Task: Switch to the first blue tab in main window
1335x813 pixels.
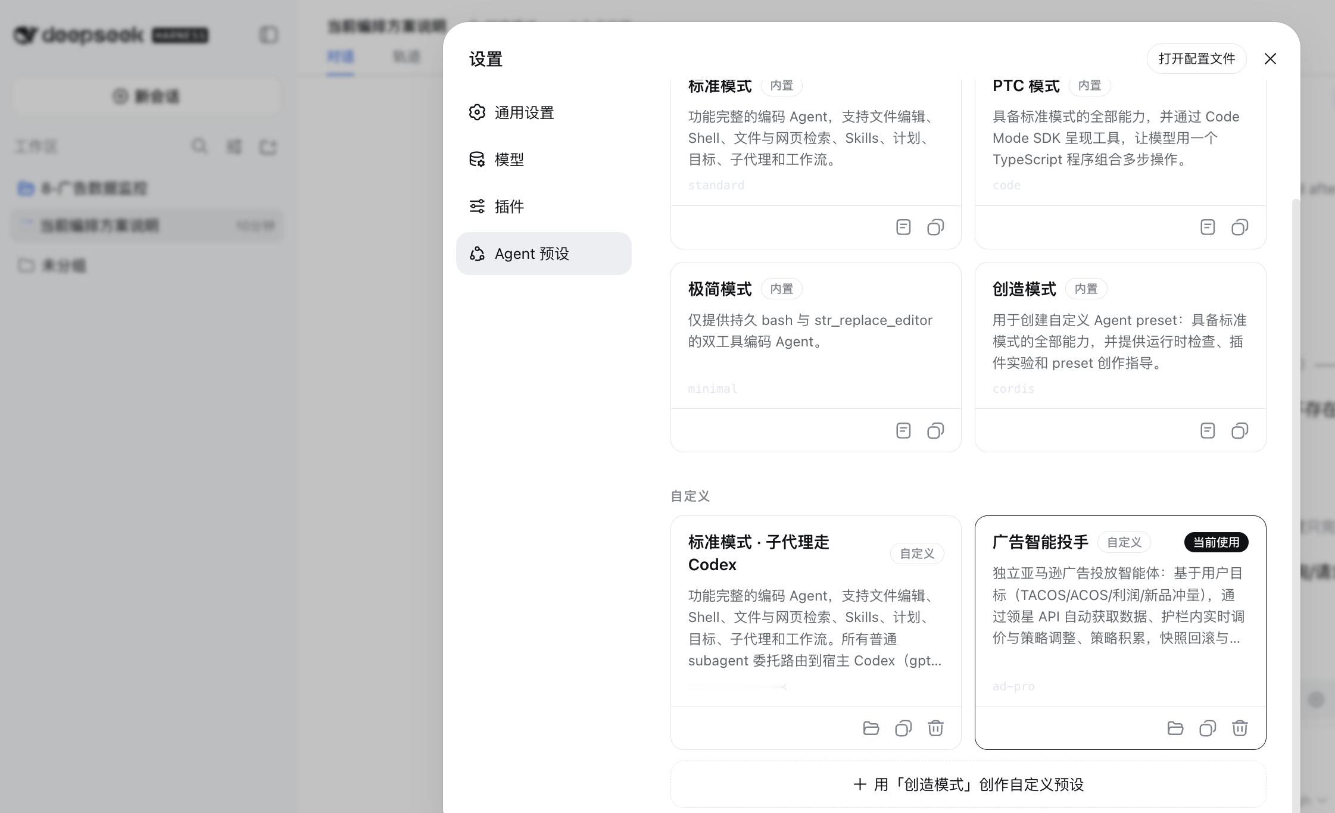Action: click(x=341, y=57)
